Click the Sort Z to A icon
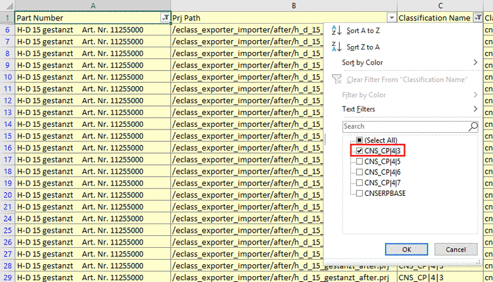 337,47
